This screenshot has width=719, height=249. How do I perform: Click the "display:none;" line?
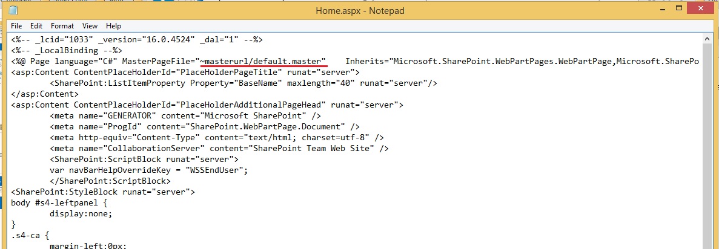coord(81,214)
